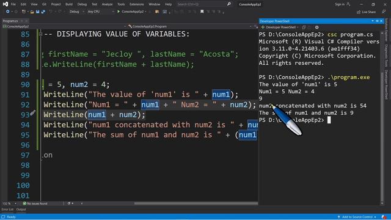Open the Debug menu
The width and height of the screenshot is (391, 220).
point(82,4)
